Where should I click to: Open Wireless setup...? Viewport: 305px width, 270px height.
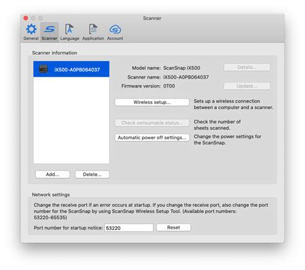(152, 102)
